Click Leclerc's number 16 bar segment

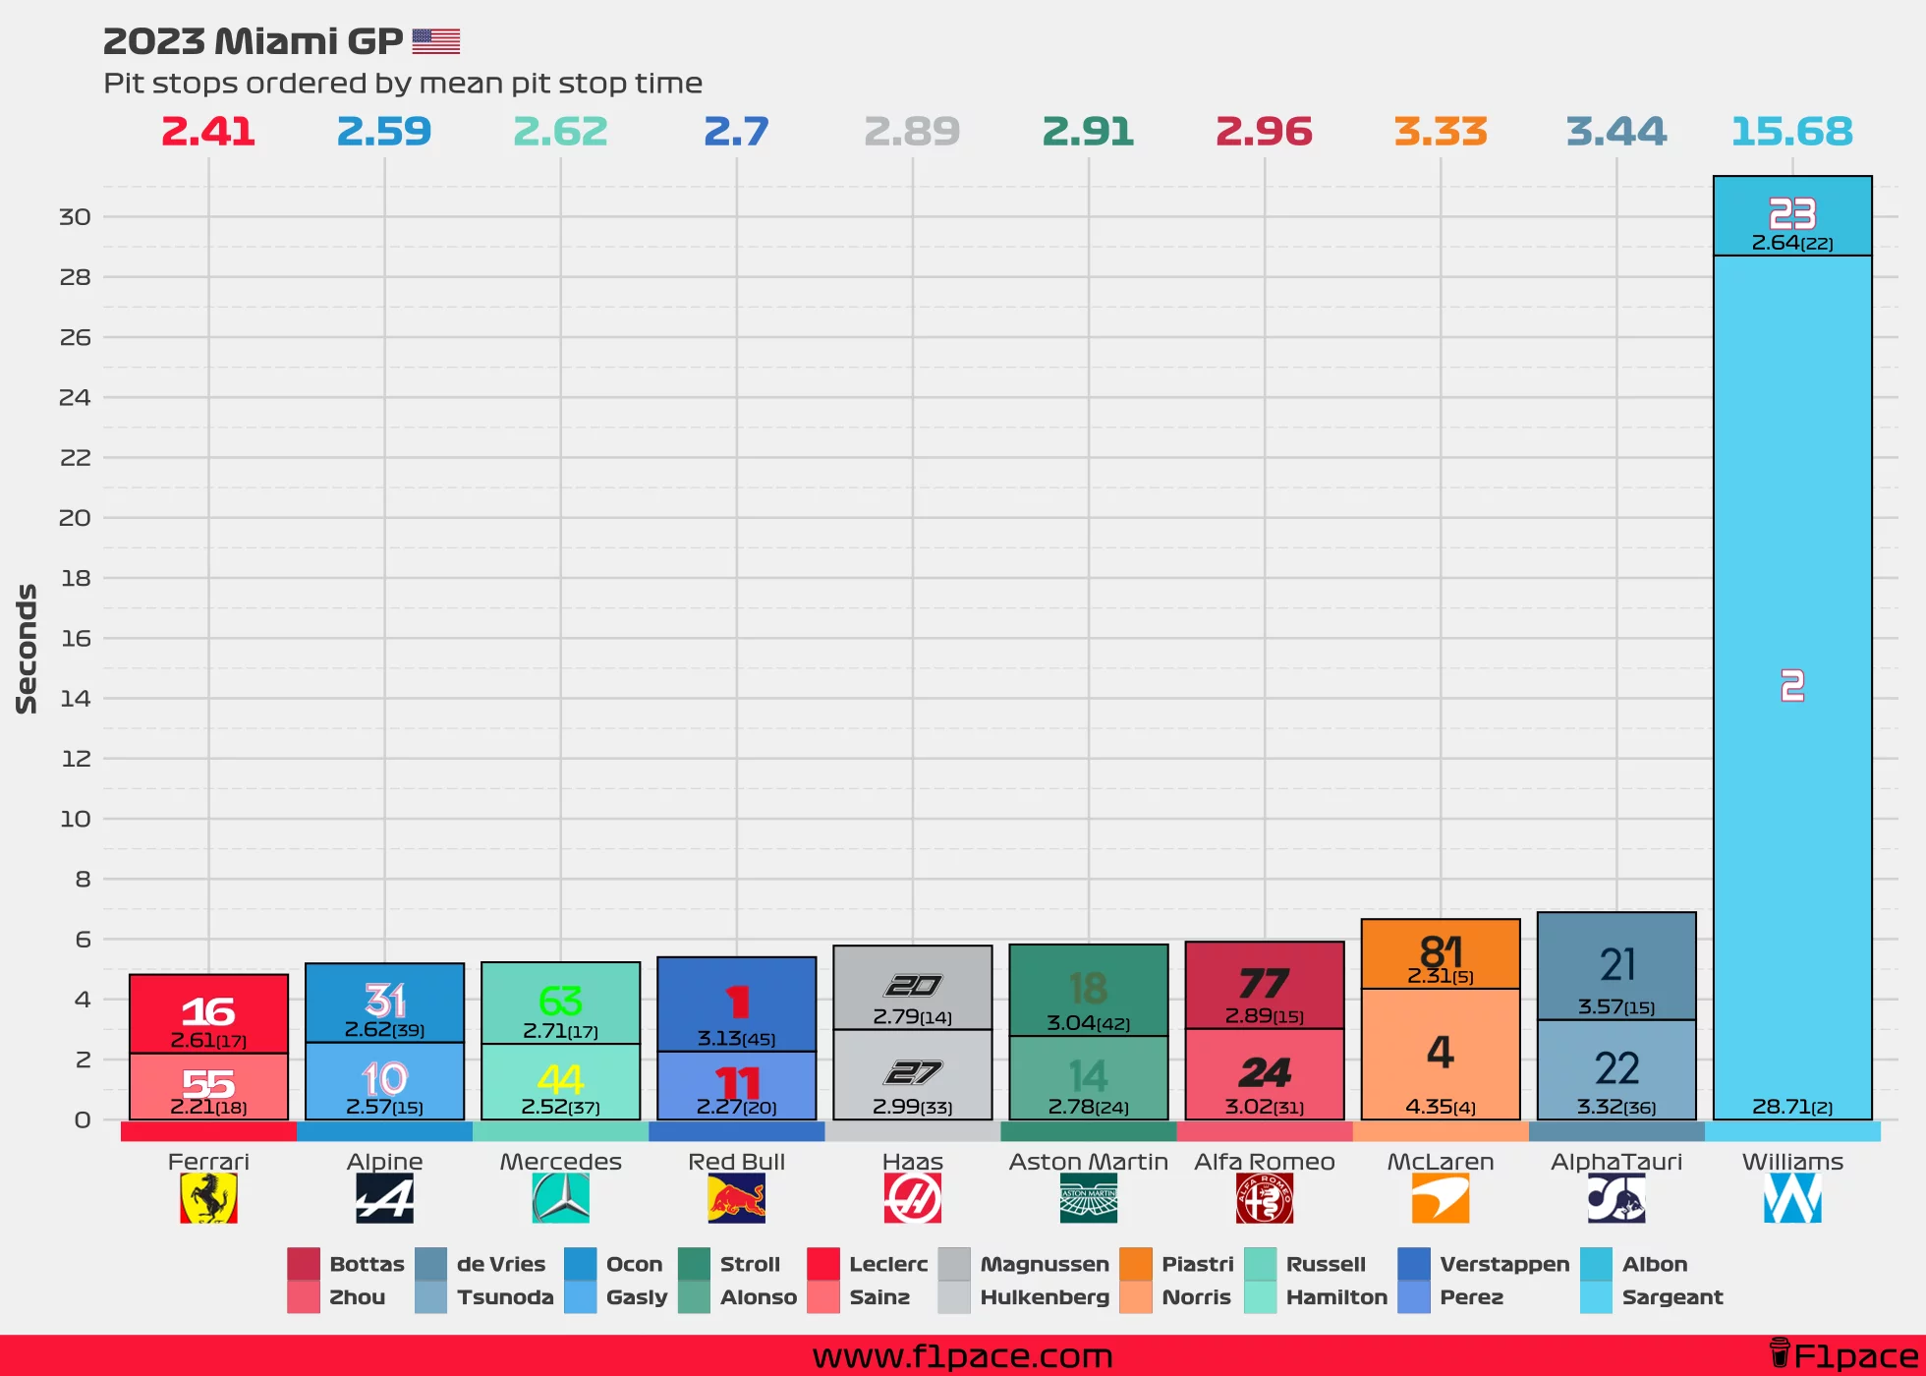(208, 1013)
